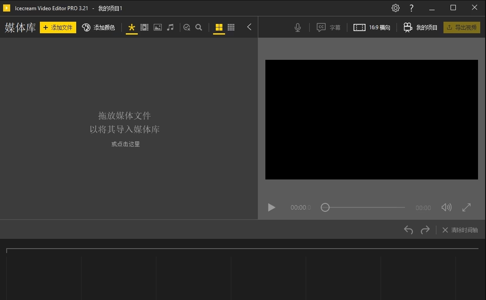Mute the preview volume
The width and height of the screenshot is (486, 300).
[446, 207]
